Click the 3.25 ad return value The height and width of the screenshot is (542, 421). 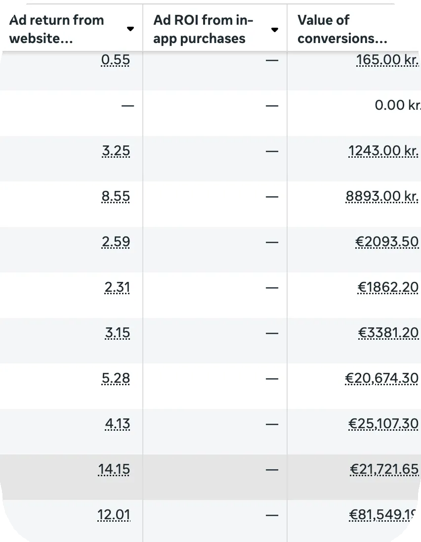[x=116, y=151]
